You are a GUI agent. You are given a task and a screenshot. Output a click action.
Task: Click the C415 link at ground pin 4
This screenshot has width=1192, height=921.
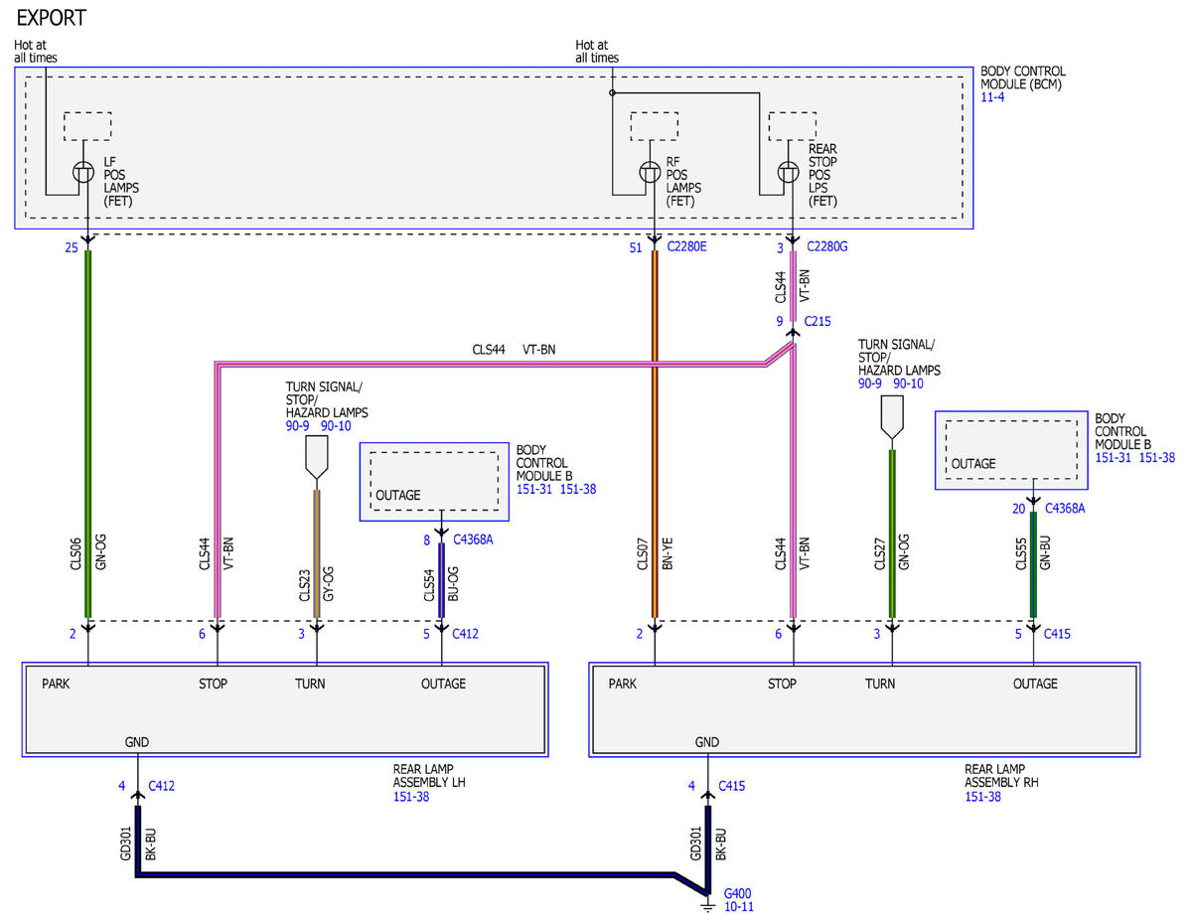click(731, 786)
